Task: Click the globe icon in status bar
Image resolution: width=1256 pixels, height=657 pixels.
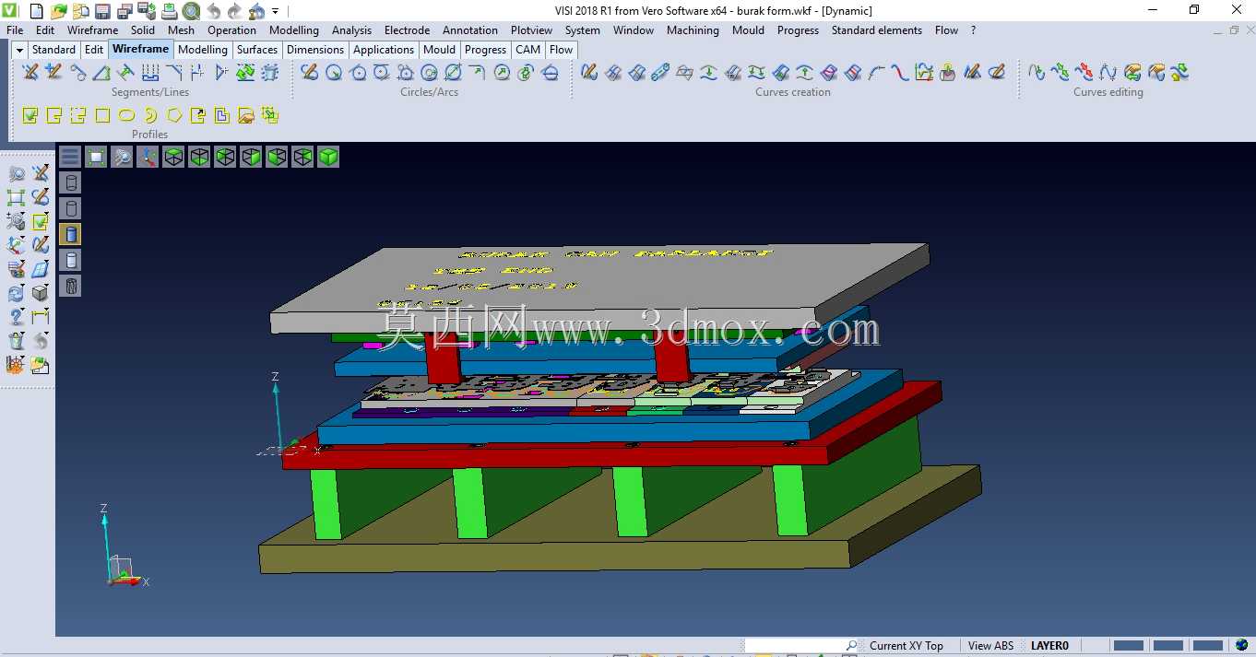Action: pyautogui.click(x=1241, y=645)
